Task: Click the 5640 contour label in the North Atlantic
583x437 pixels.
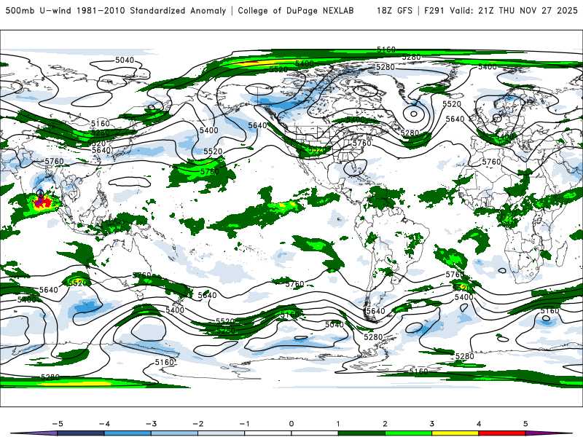Action: point(455,119)
